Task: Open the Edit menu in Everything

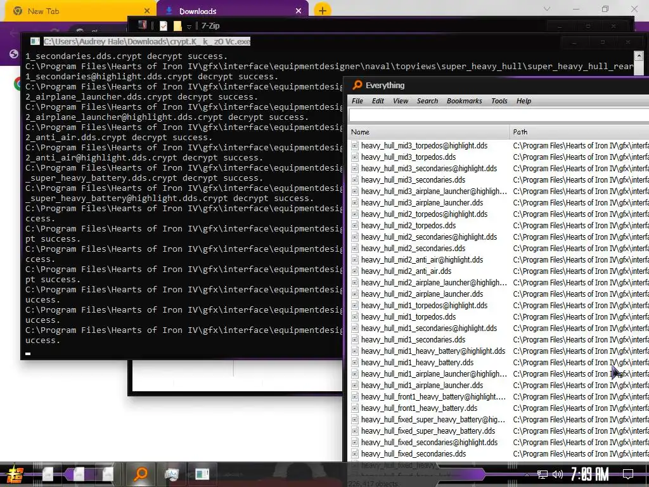Action: 378,101
